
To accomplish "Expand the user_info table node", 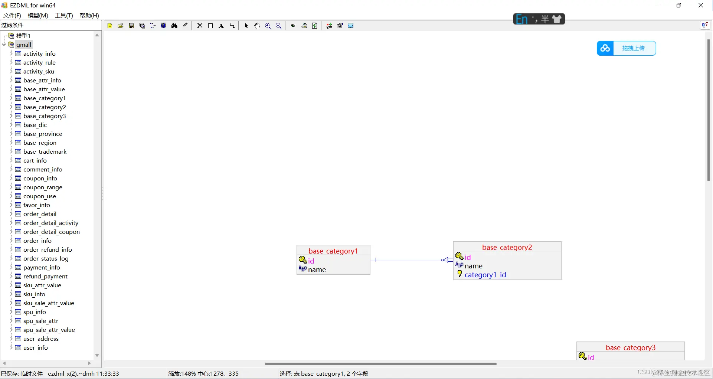I will 11,347.
